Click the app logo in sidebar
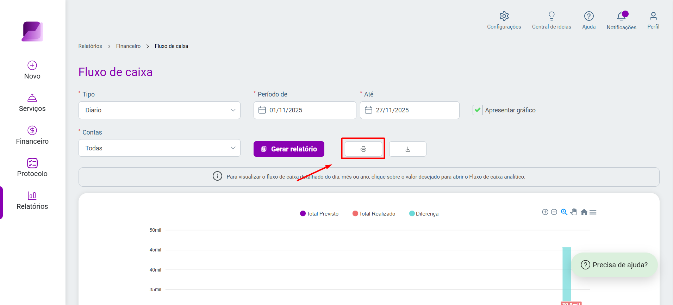673x305 pixels. [x=32, y=31]
